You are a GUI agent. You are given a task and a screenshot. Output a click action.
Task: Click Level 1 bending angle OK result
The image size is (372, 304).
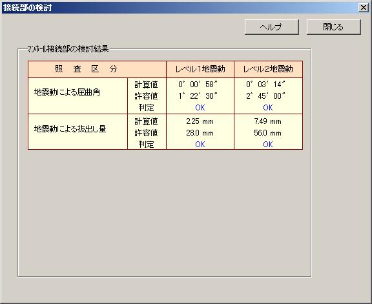point(200,107)
